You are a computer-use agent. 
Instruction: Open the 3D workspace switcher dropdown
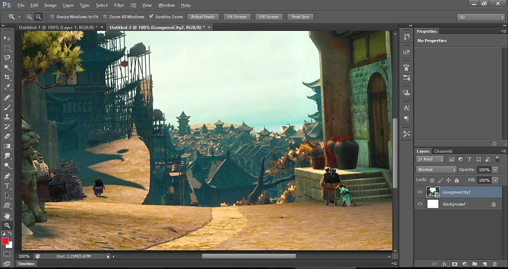tap(480, 17)
